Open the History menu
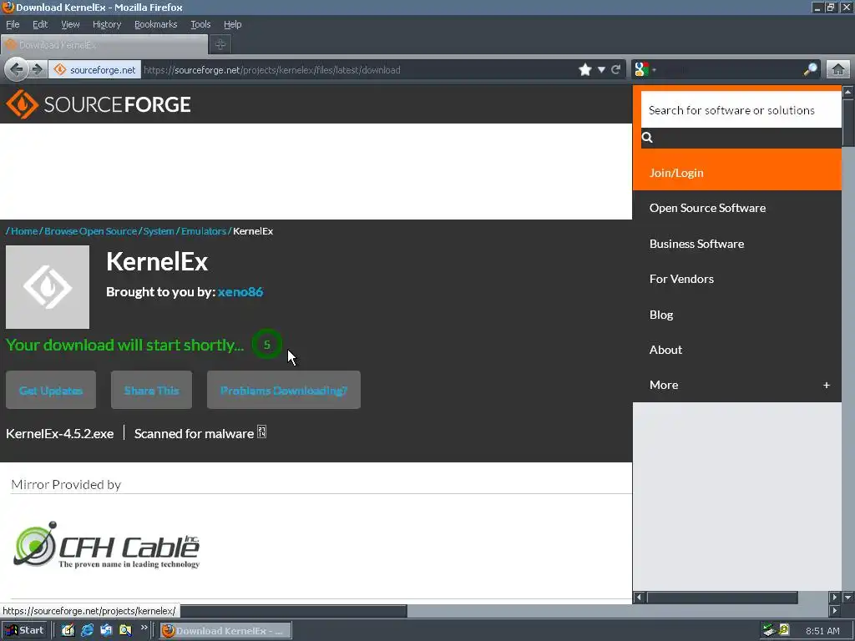The image size is (855, 641). pyautogui.click(x=107, y=24)
